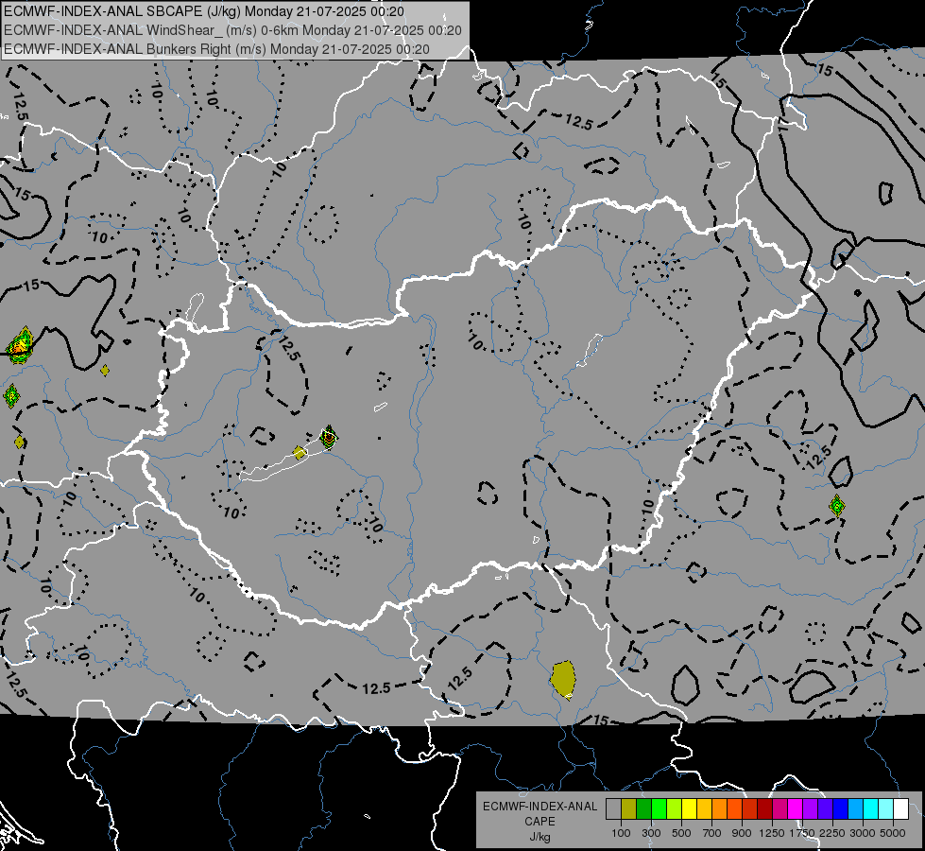Select the yellow-green legend swatch
Screen dimensions: 925x851
click(x=675, y=809)
